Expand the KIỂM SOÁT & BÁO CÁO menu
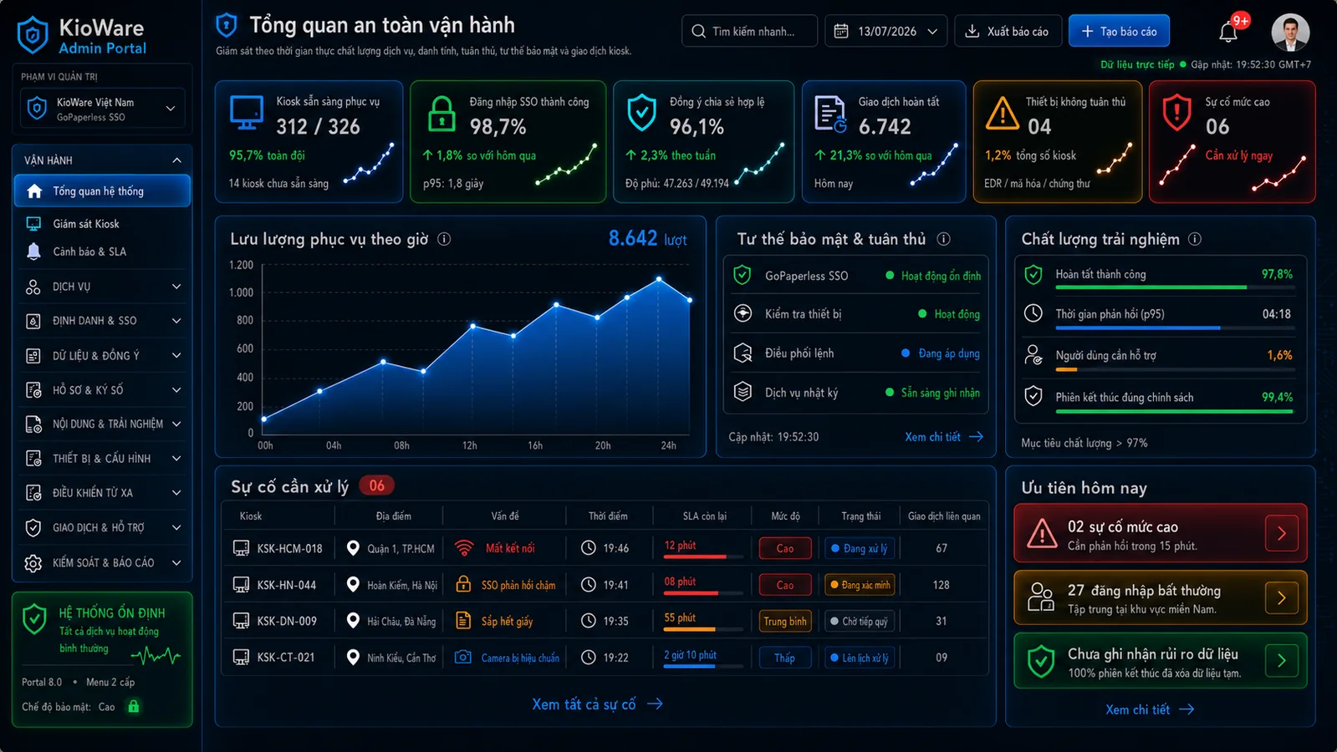The height and width of the screenshot is (752, 1337). point(102,562)
